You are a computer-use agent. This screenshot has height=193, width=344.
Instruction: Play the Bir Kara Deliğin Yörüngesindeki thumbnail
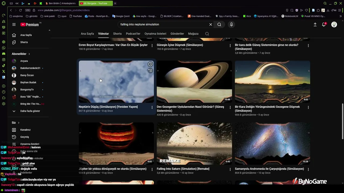(x=273, y=81)
